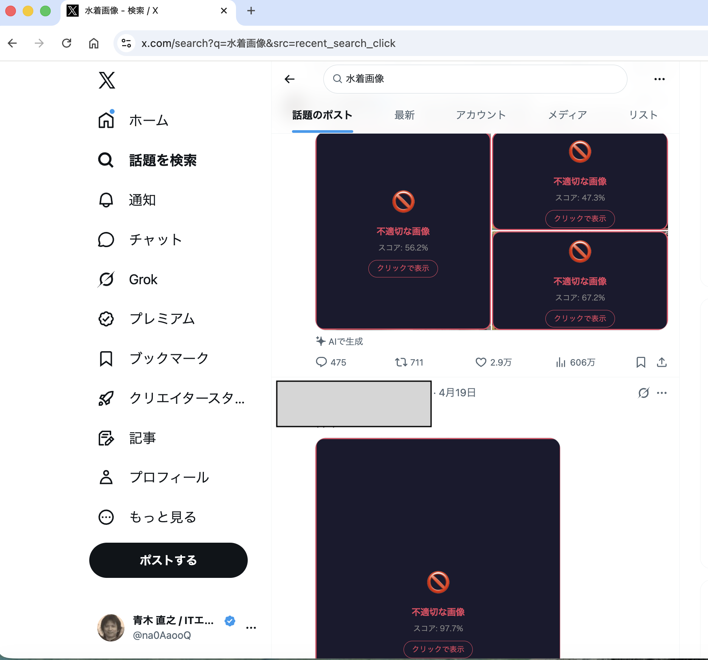The height and width of the screenshot is (660, 708).
Task: Go forward in the browser toolbar
Action: 39,43
